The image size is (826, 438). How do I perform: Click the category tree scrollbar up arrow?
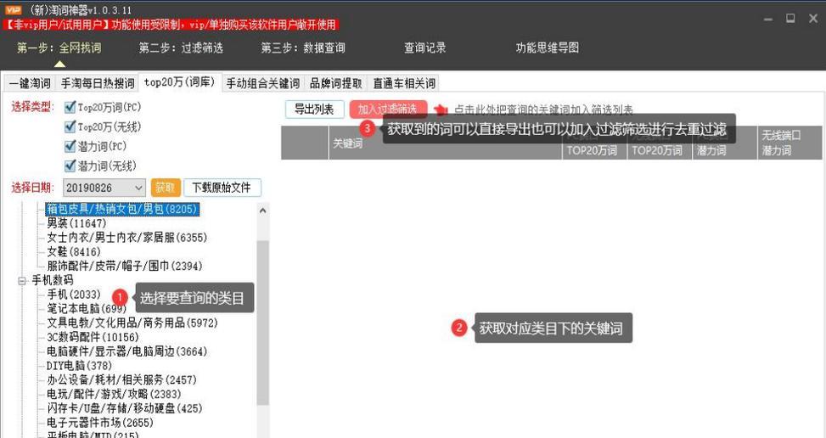click(x=263, y=211)
